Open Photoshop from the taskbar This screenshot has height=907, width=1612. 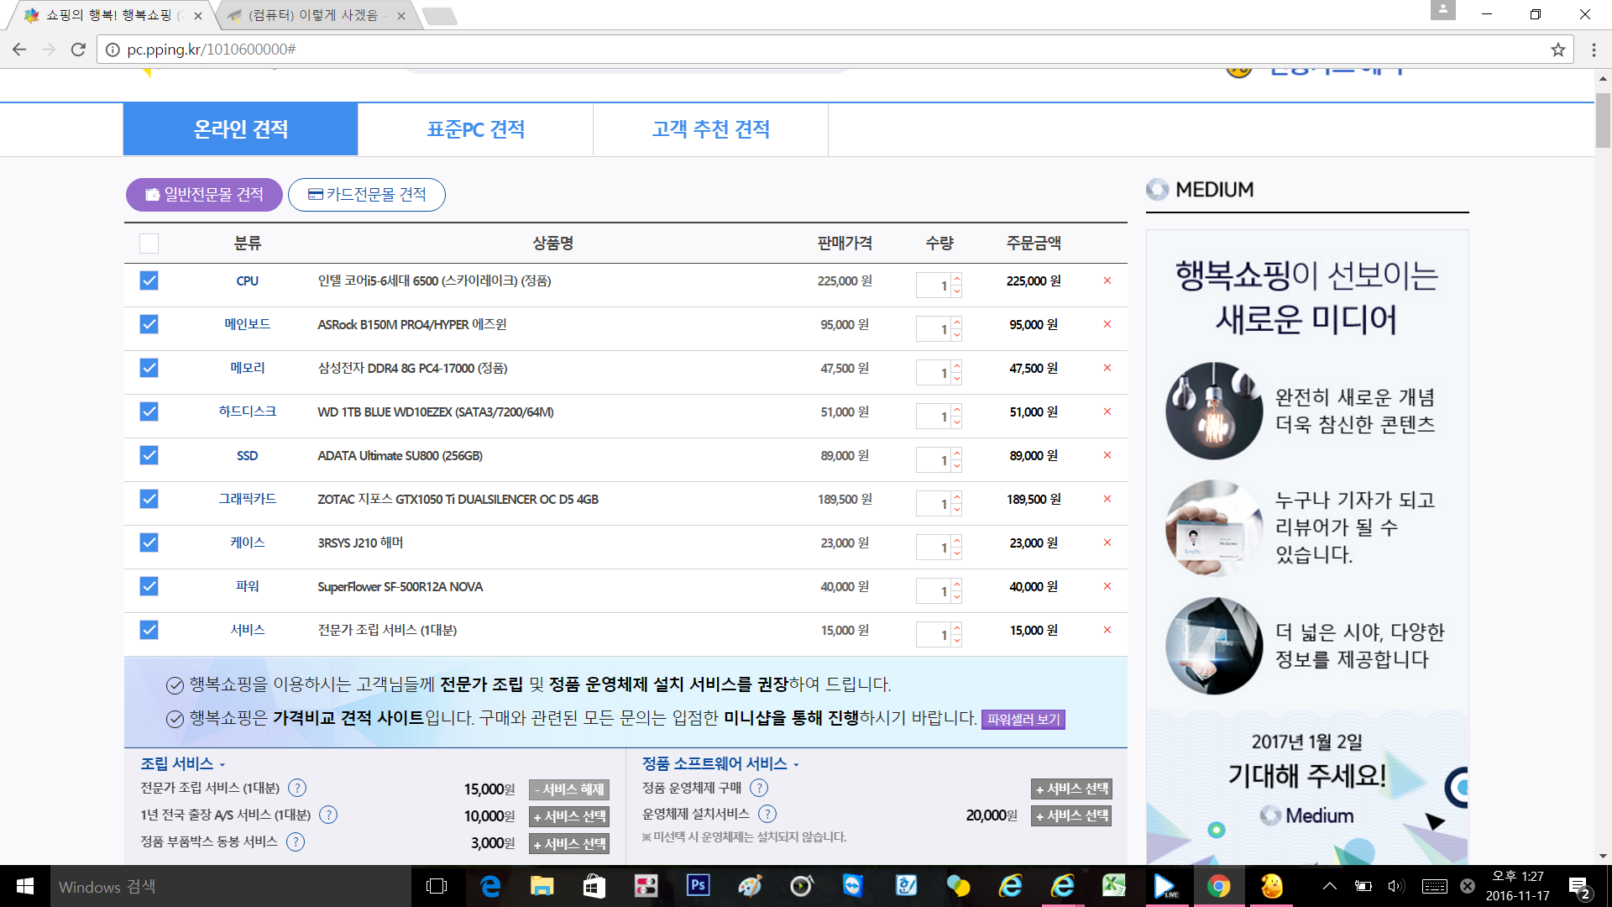point(698,886)
